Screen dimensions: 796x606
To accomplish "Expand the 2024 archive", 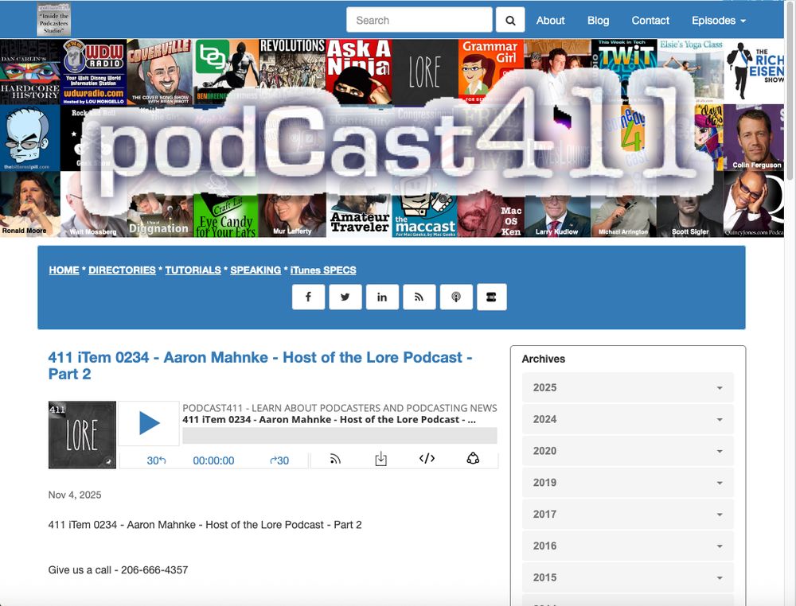I will pos(627,419).
